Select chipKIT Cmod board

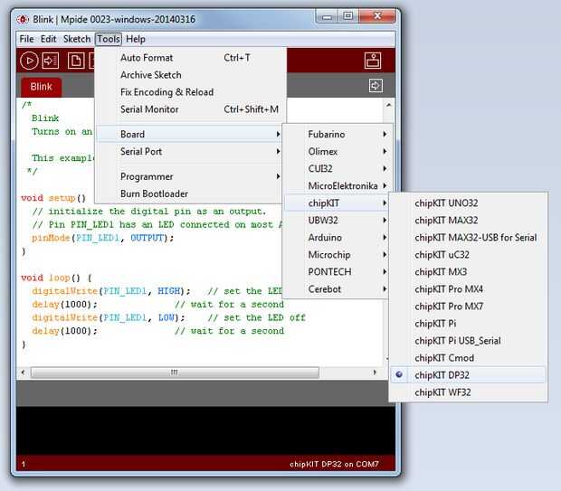click(x=468, y=357)
